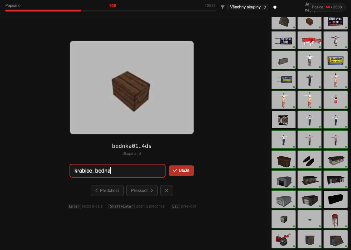The height and width of the screenshot is (250, 351).
Task: Click the Popsáno progress bar
Action: (x=110, y=11)
